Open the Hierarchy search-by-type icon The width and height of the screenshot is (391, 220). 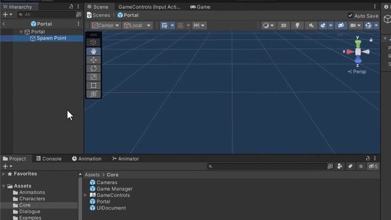pyautogui.click(x=79, y=15)
